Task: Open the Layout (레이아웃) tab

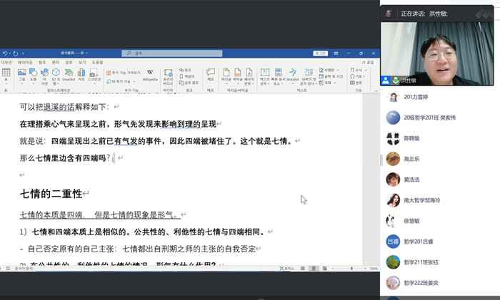Action: point(25,63)
